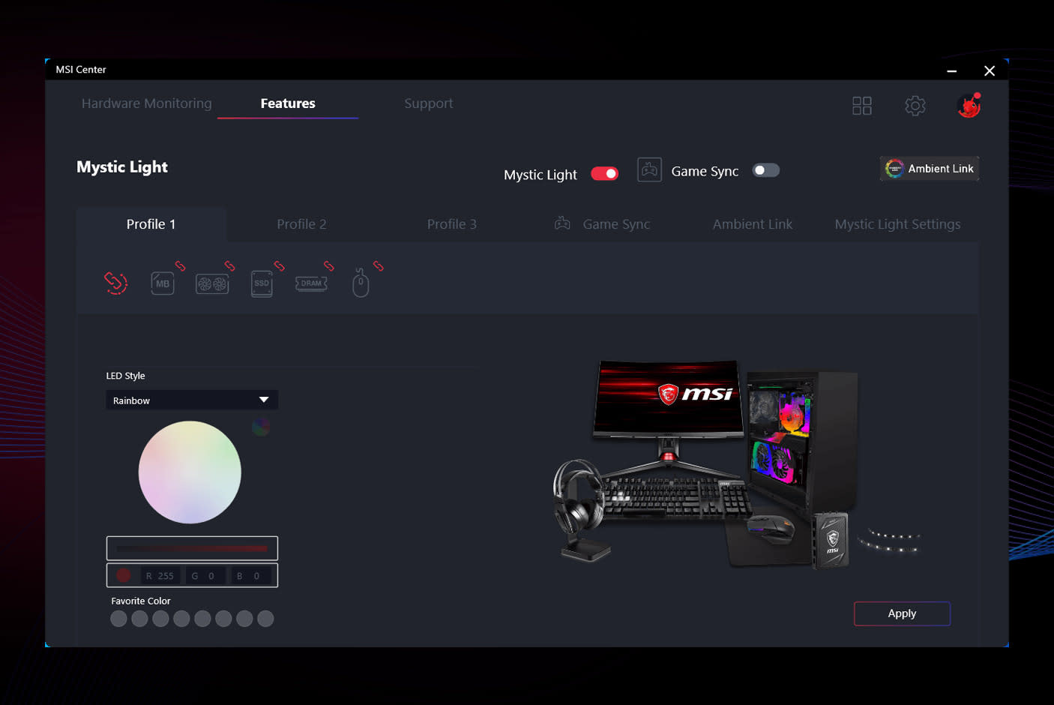Open the Mystic Light Settings tab
The width and height of the screenshot is (1054, 705).
tap(897, 224)
